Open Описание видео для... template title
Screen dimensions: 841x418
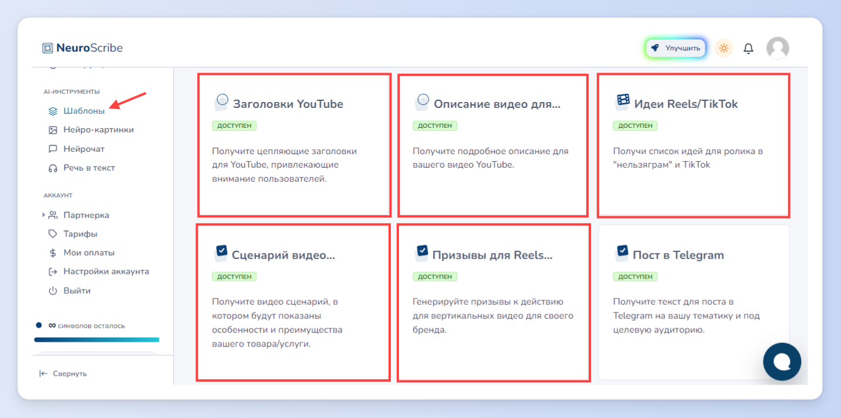pos(497,104)
